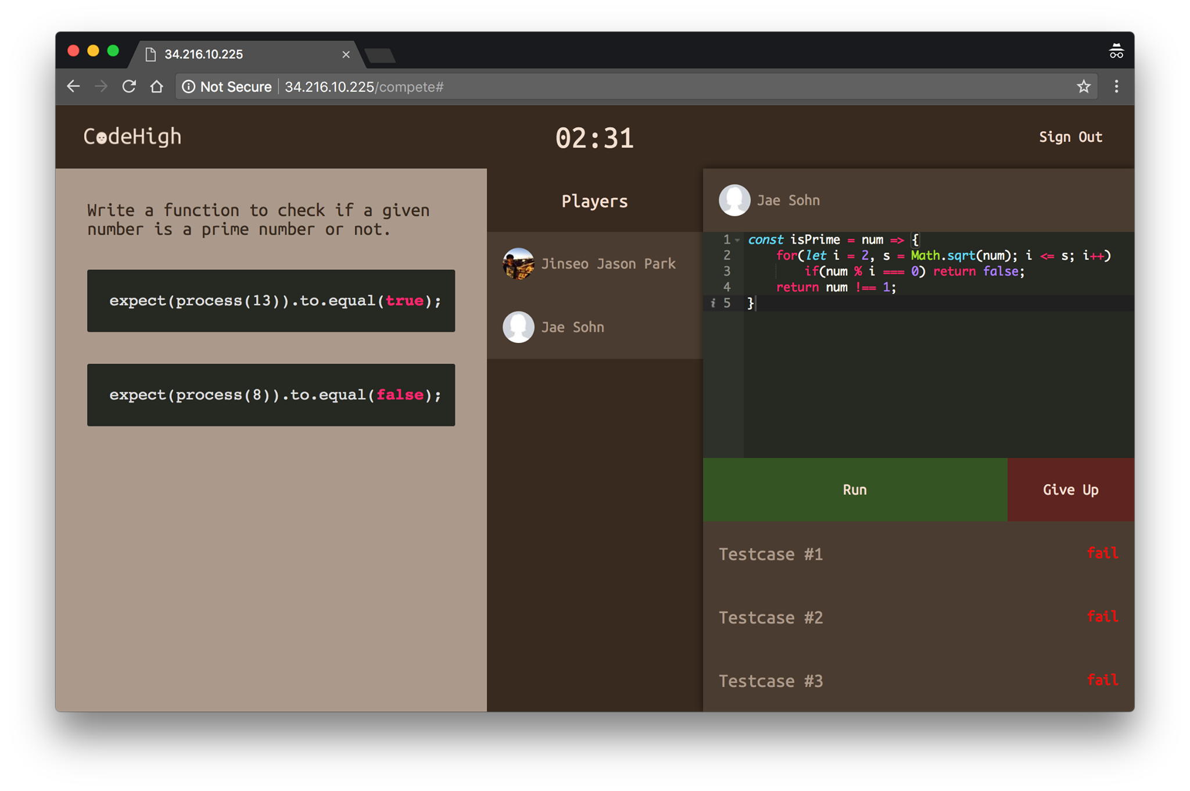Click the incognito icon in title bar
This screenshot has height=791, width=1190.
pyautogui.click(x=1116, y=52)
